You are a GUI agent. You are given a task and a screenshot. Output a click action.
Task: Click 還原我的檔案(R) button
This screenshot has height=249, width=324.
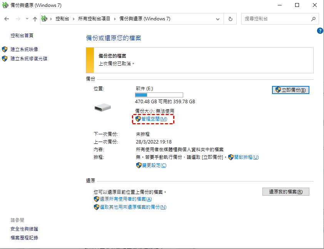[286, 192]
